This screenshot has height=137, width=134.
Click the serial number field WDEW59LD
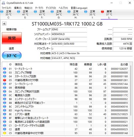(x=69, y=34)
